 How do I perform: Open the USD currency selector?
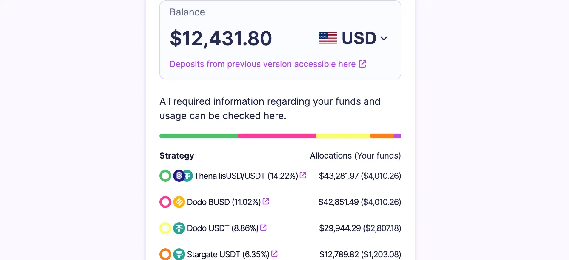point(359,38)
